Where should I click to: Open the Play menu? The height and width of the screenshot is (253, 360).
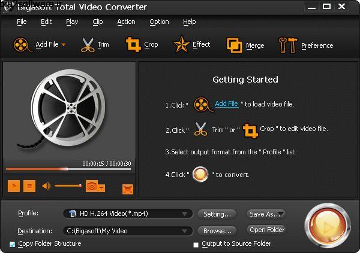72,22
